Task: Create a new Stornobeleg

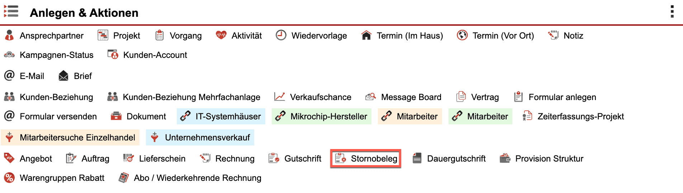Action: [x=366, y=158]
